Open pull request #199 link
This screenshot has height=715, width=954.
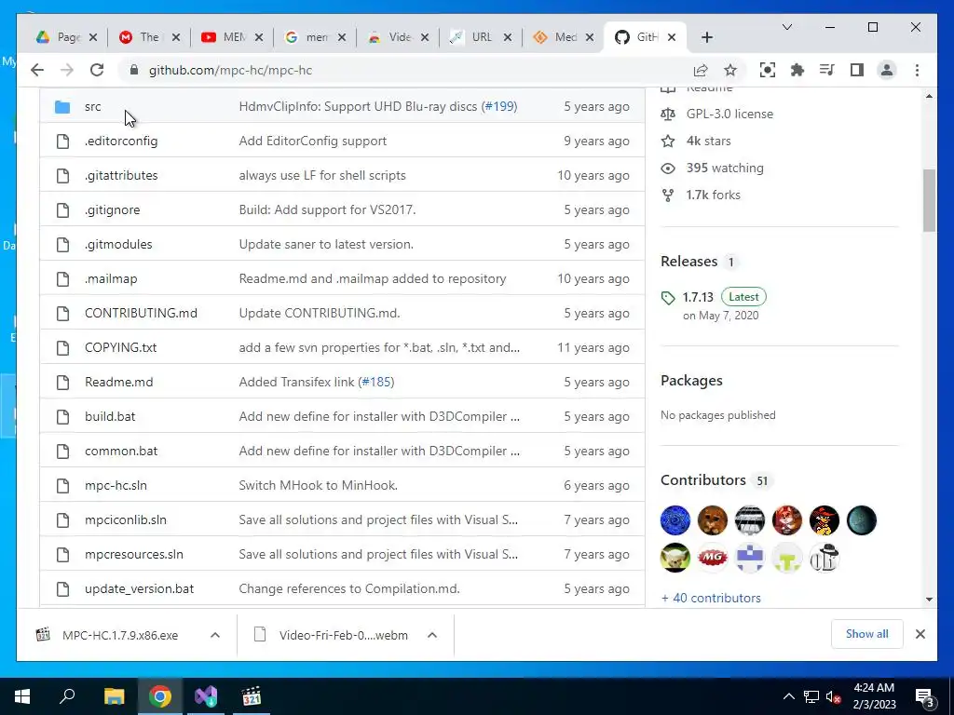coord(500,106)
